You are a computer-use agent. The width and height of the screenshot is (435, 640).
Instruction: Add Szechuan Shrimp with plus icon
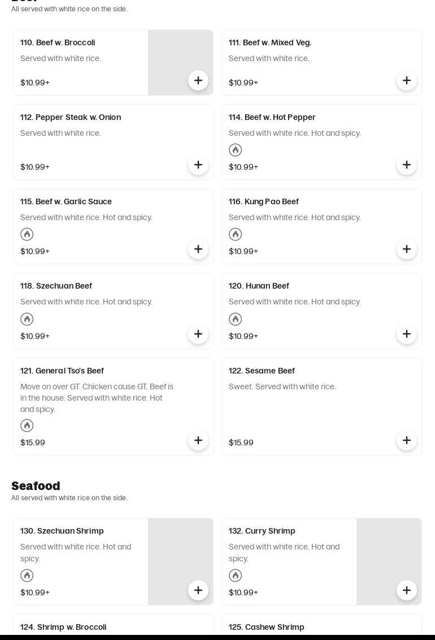coord(198,590)
